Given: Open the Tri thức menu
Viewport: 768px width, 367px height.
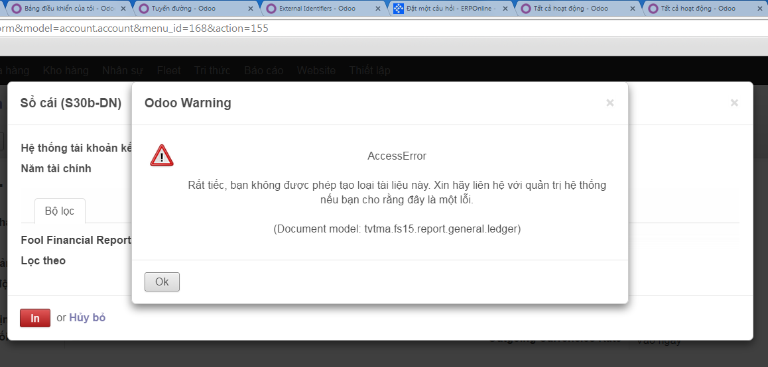Looking at the screenshot, I should pyautogui.click(x=212, y=70).
